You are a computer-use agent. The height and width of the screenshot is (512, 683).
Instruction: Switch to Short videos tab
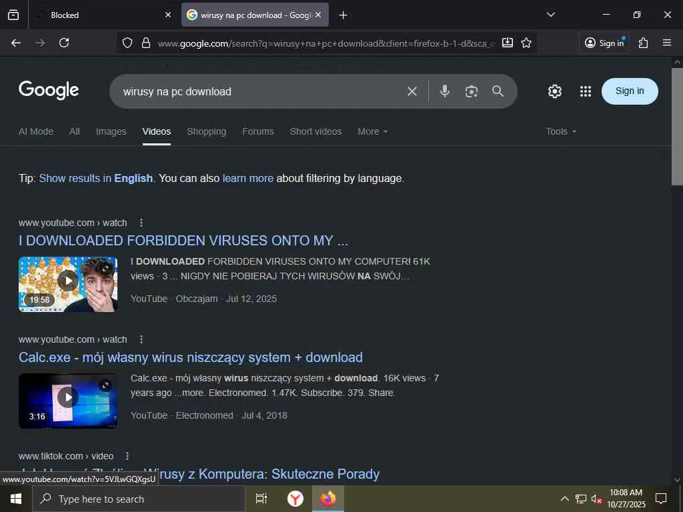[315, 131]
